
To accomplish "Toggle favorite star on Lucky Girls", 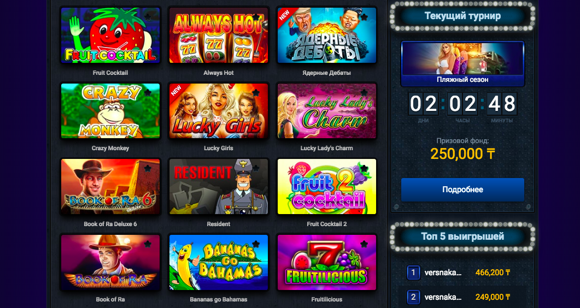I will point(256,93).
